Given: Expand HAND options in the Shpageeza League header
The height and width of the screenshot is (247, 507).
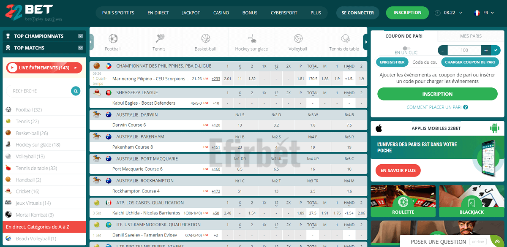Looking at the screenshot, I should tap(349, 93).
